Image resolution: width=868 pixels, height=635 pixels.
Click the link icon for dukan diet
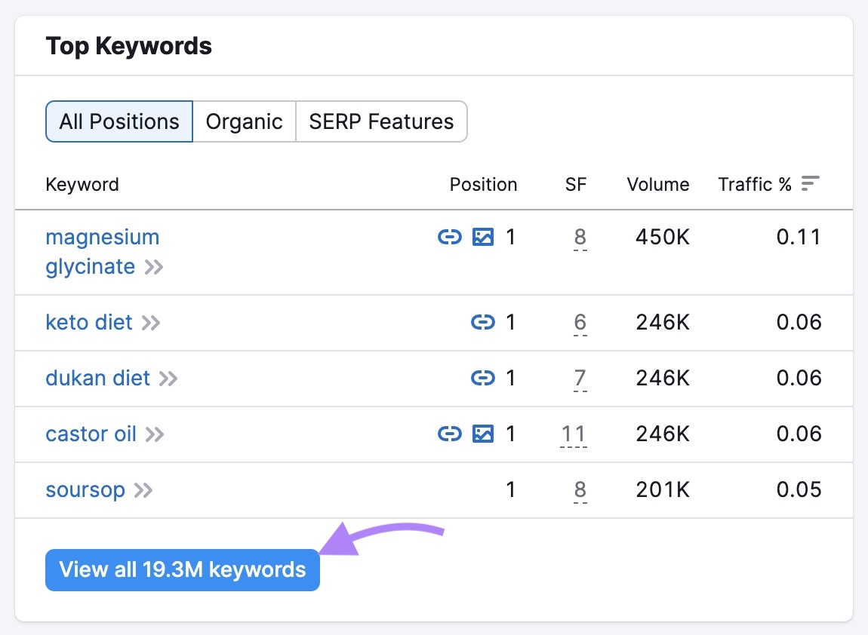(x=482, y=379)
